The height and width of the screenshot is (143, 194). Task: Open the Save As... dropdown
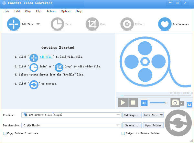coord(153,115)
